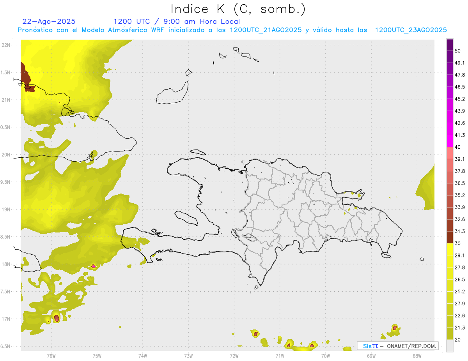The image size is (468, 361).
Task: Click the latitude label '18N'
Action: tap(6, 264)
